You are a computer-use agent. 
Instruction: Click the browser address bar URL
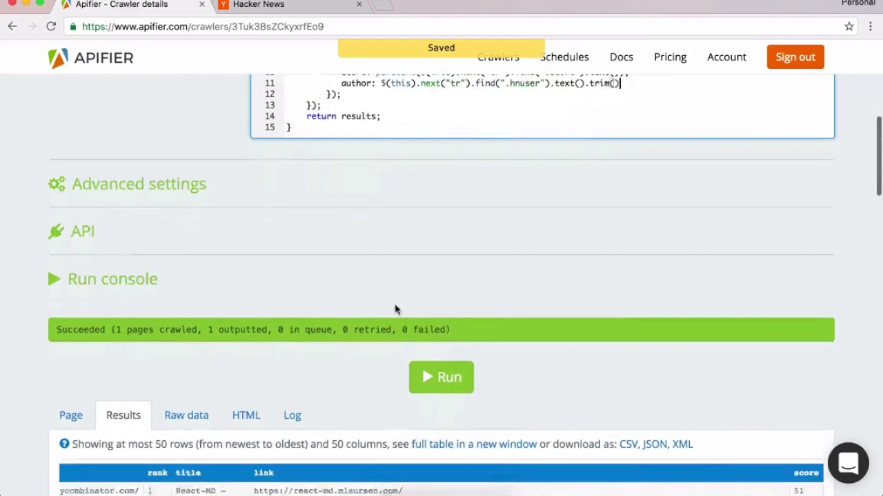click(203, 26)
